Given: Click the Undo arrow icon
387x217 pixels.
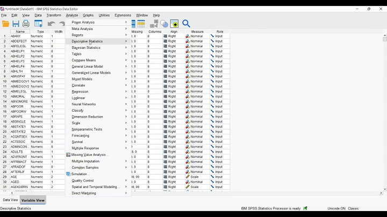Looking at the screenshot, I should pyautogui.click(x=52, y=24).
